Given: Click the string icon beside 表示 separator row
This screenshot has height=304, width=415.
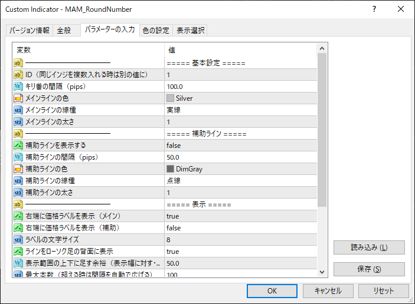Looking at the screenshot, I should pyautogui.click(x=18, y=204).
